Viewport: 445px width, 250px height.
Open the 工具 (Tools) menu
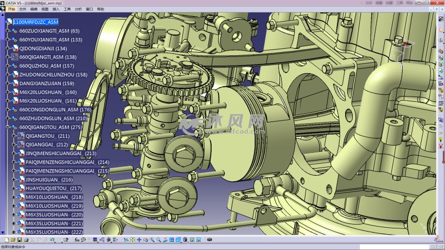67,9
